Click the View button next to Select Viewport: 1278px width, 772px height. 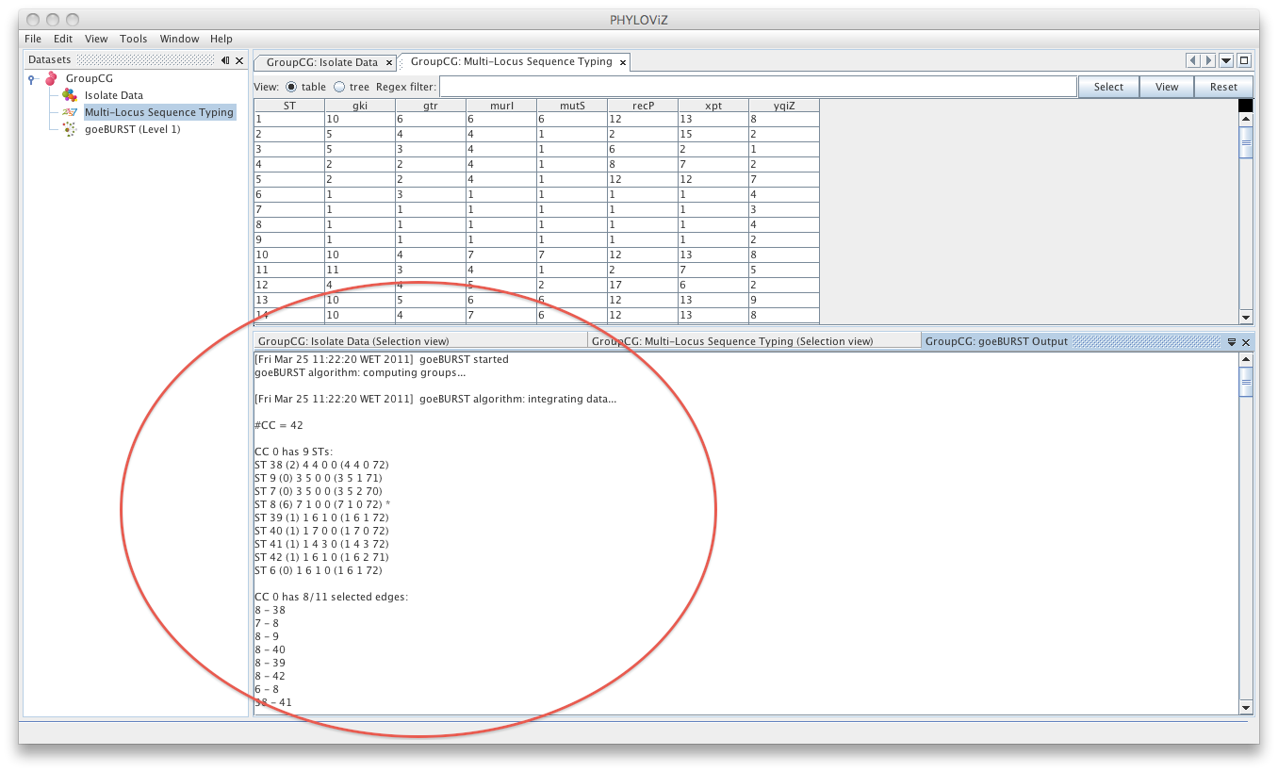click(1167, 87)
